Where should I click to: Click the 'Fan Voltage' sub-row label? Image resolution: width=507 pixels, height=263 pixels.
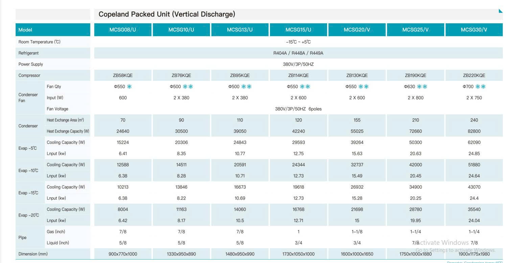click(57, 109)
